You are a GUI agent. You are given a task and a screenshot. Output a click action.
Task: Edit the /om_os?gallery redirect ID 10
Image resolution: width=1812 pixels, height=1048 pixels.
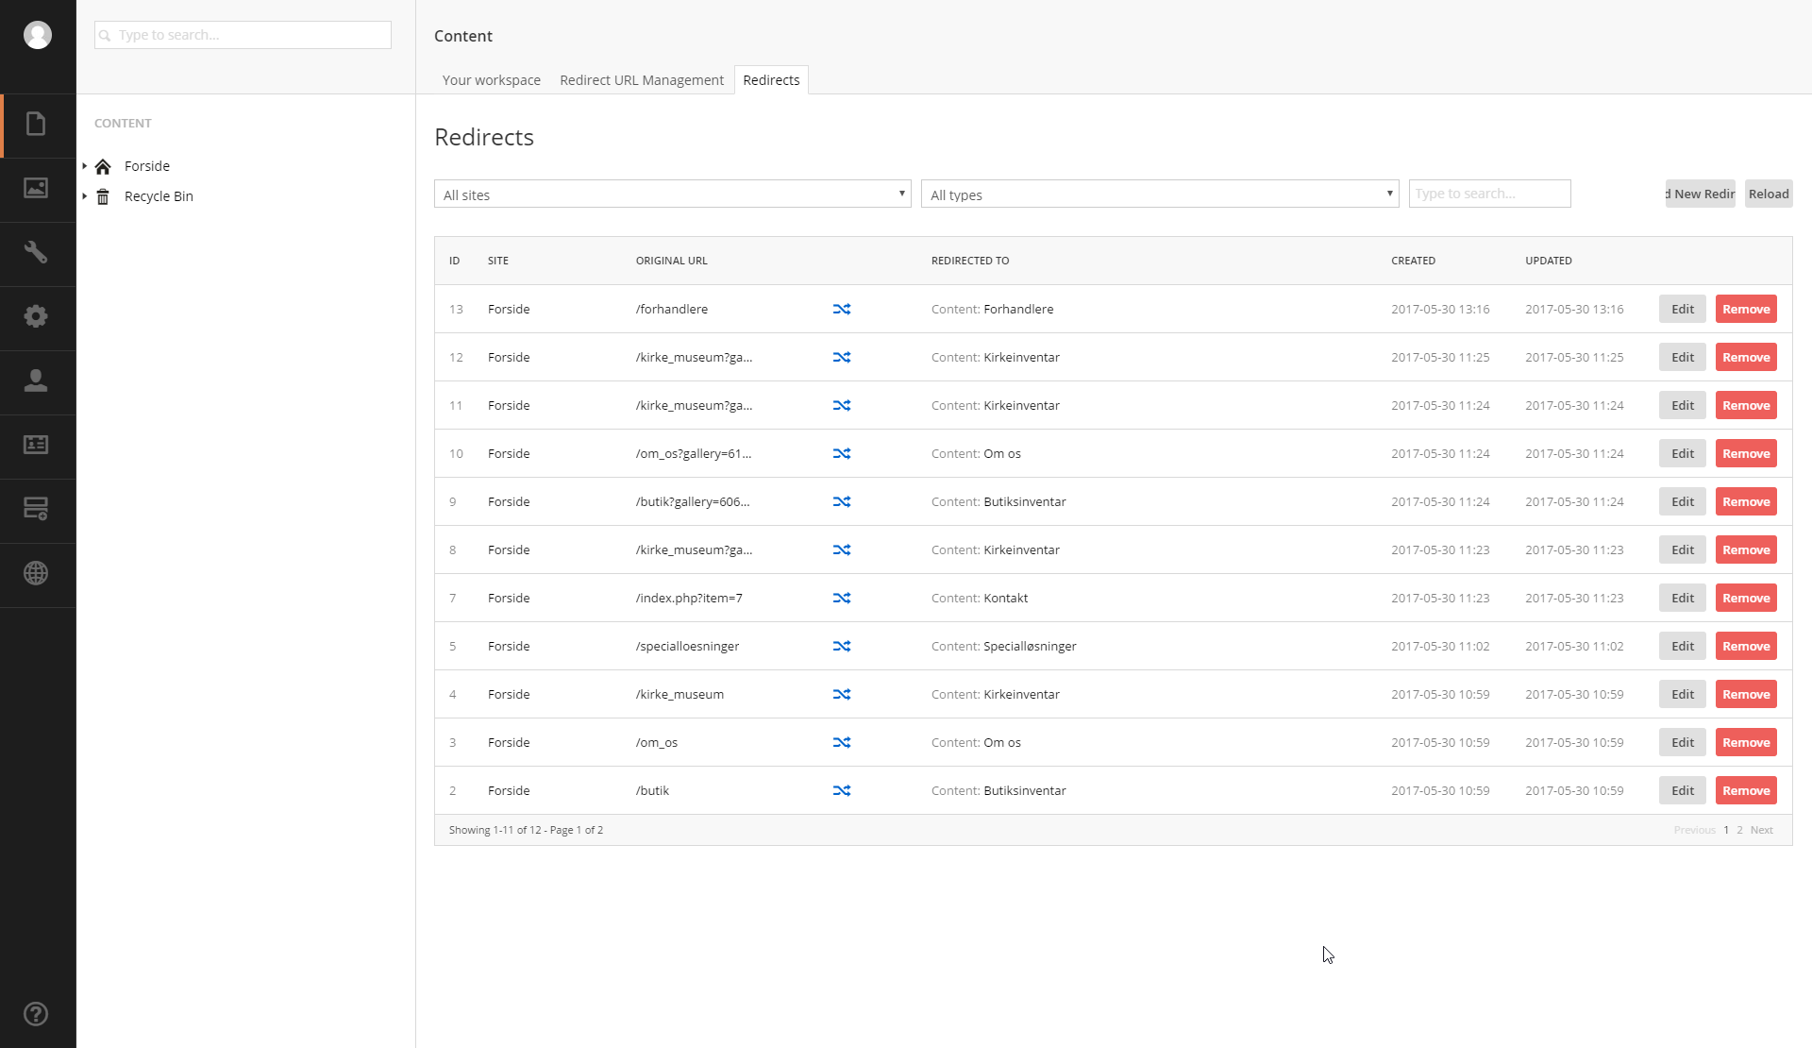click(x=1683, y=453)
